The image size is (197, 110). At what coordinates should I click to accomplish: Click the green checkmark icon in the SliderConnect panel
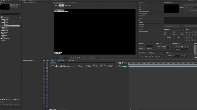coord(187,47)
